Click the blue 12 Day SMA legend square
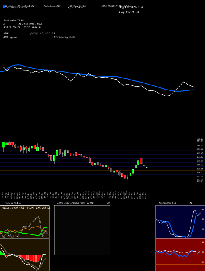 pyautogui.click(x=4, y=7)
